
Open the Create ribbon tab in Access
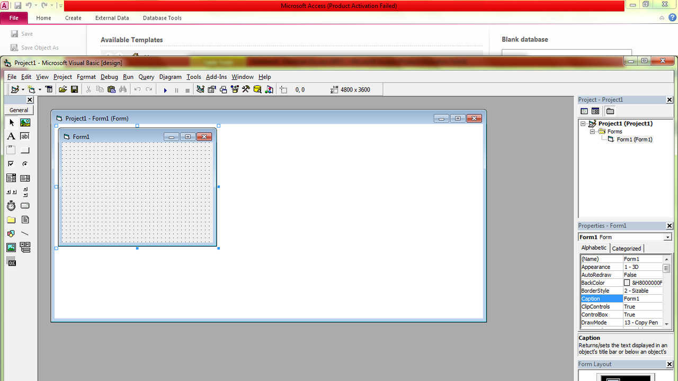(x=73, y=18)
